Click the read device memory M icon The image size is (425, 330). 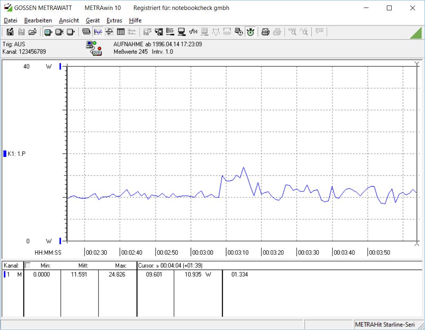pos(70,32)
